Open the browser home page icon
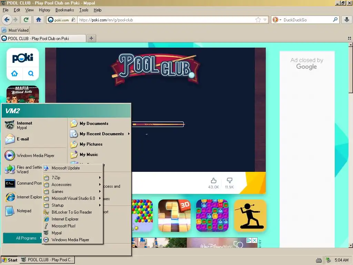 click(39, 20)
